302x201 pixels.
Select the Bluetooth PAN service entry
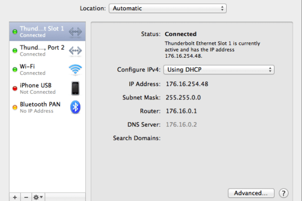tap(47, 107)
